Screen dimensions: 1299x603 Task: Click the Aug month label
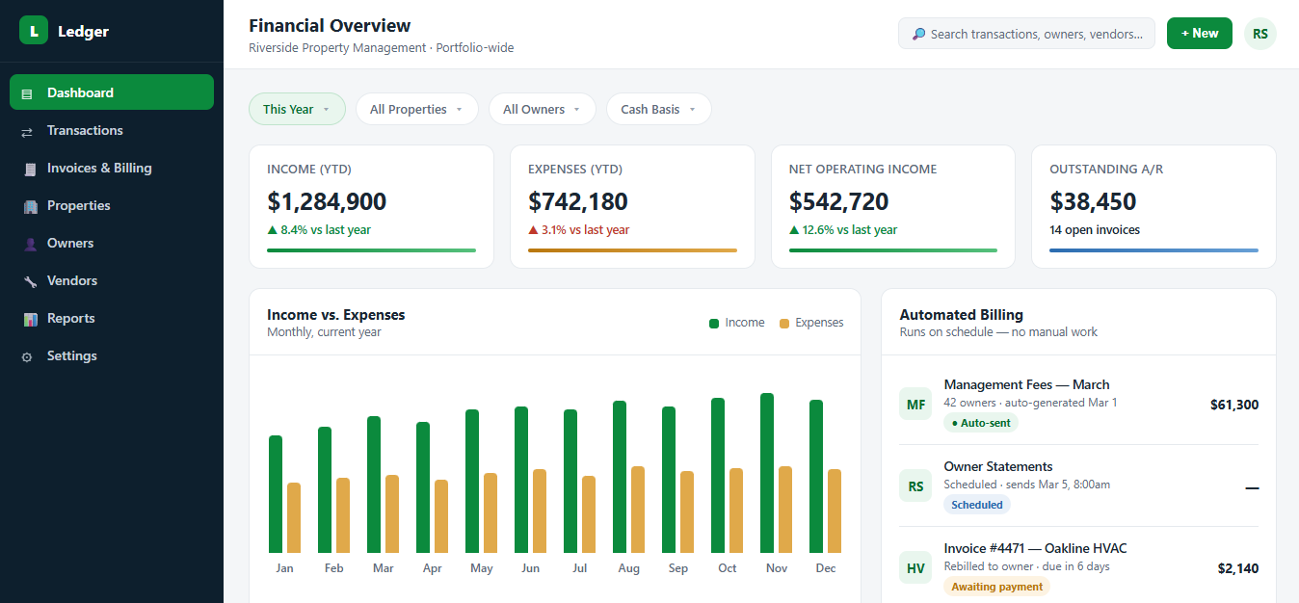tap(628, 568)
